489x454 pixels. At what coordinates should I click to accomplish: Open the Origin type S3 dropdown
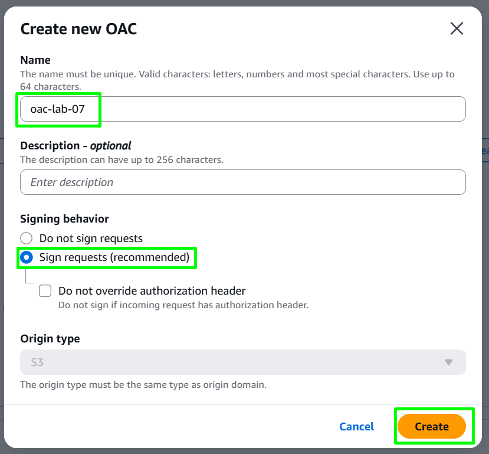pos(243,362)
